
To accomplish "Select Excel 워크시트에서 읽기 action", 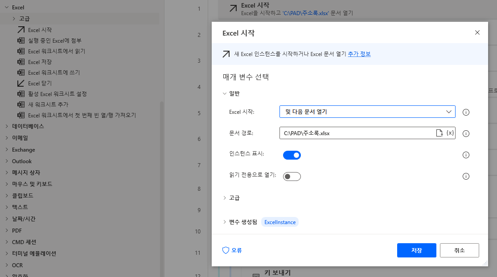I will 57,51.
